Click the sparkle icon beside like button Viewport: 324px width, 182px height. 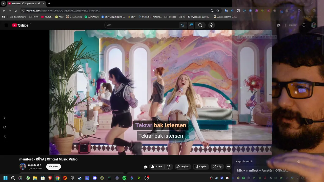[146, 167]
